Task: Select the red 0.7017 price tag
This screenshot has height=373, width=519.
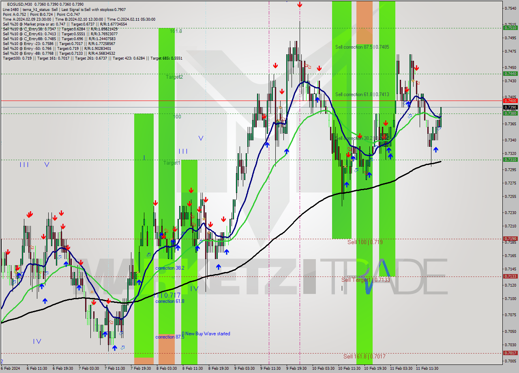Action: point(510,353)
